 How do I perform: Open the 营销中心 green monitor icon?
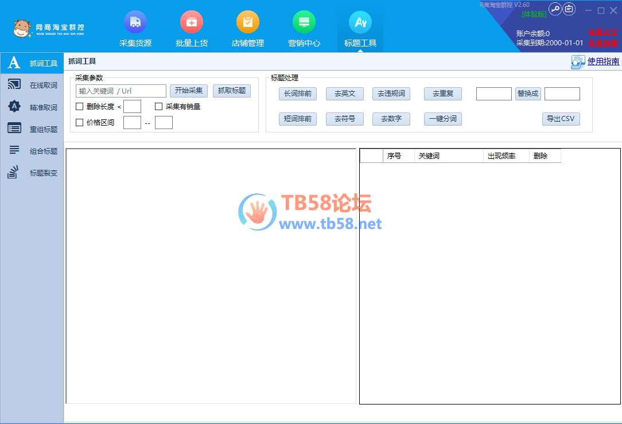304,22
